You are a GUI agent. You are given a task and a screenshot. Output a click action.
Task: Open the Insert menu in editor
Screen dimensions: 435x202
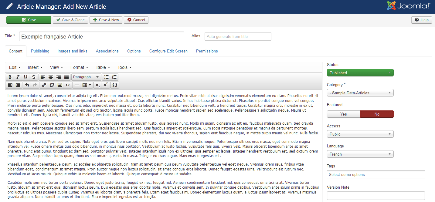35,67
